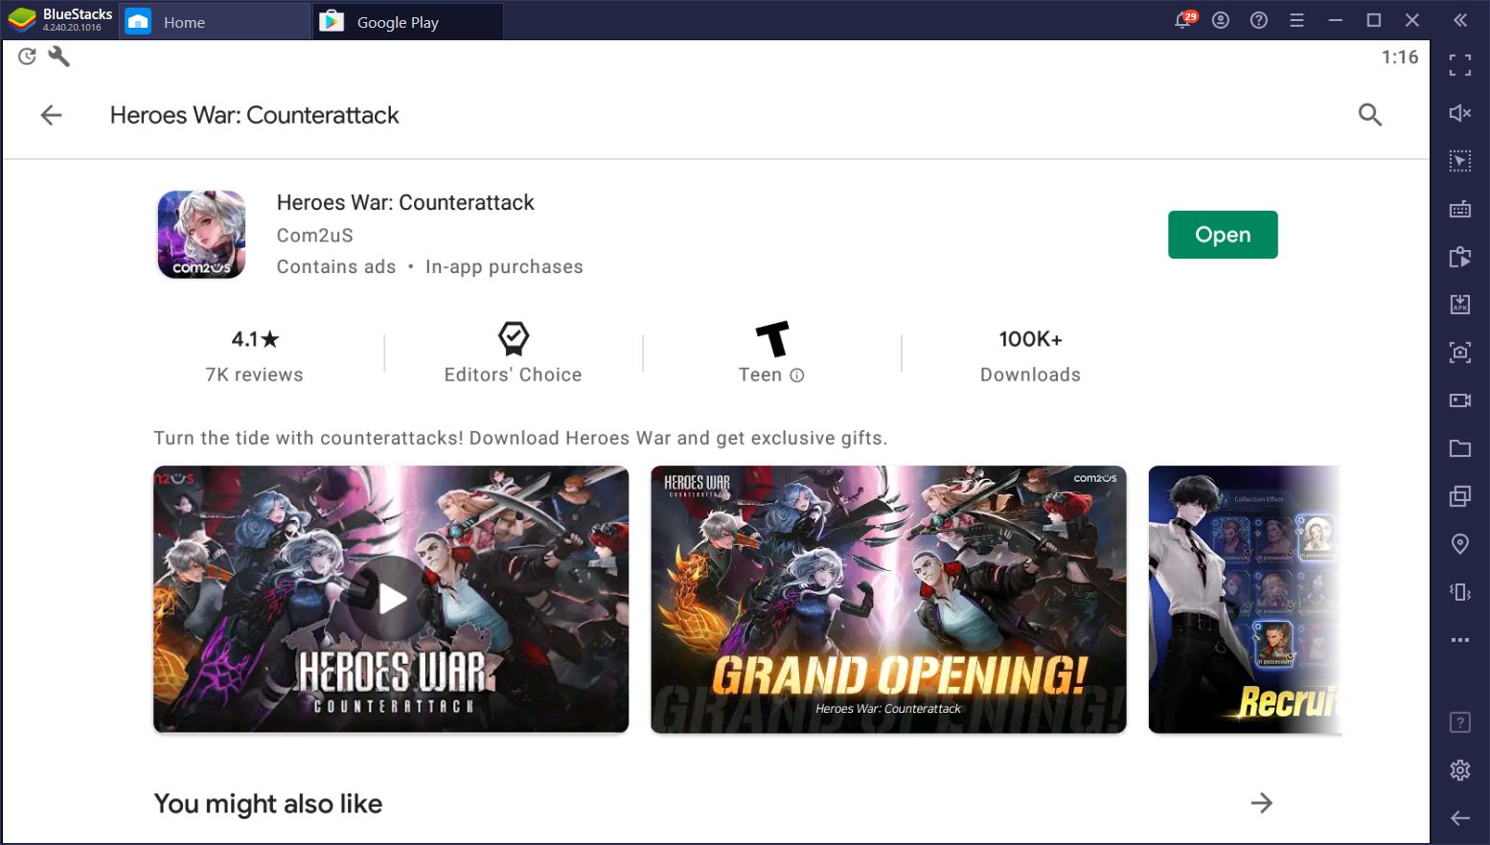Screen dimensions: 1490x845
Task: Take a screenshot with the sidebar icon
Action: [1459, 353]
